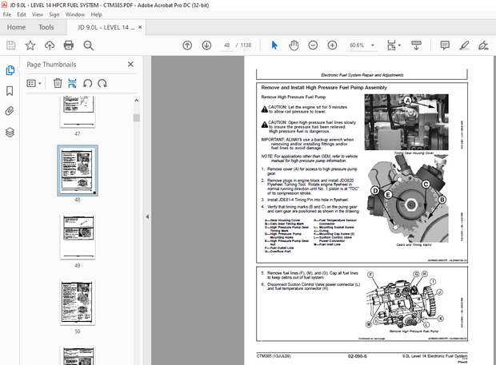Screen dimensions: 496x365
Task: Open the Window menu
Action: tap(75, 14)
